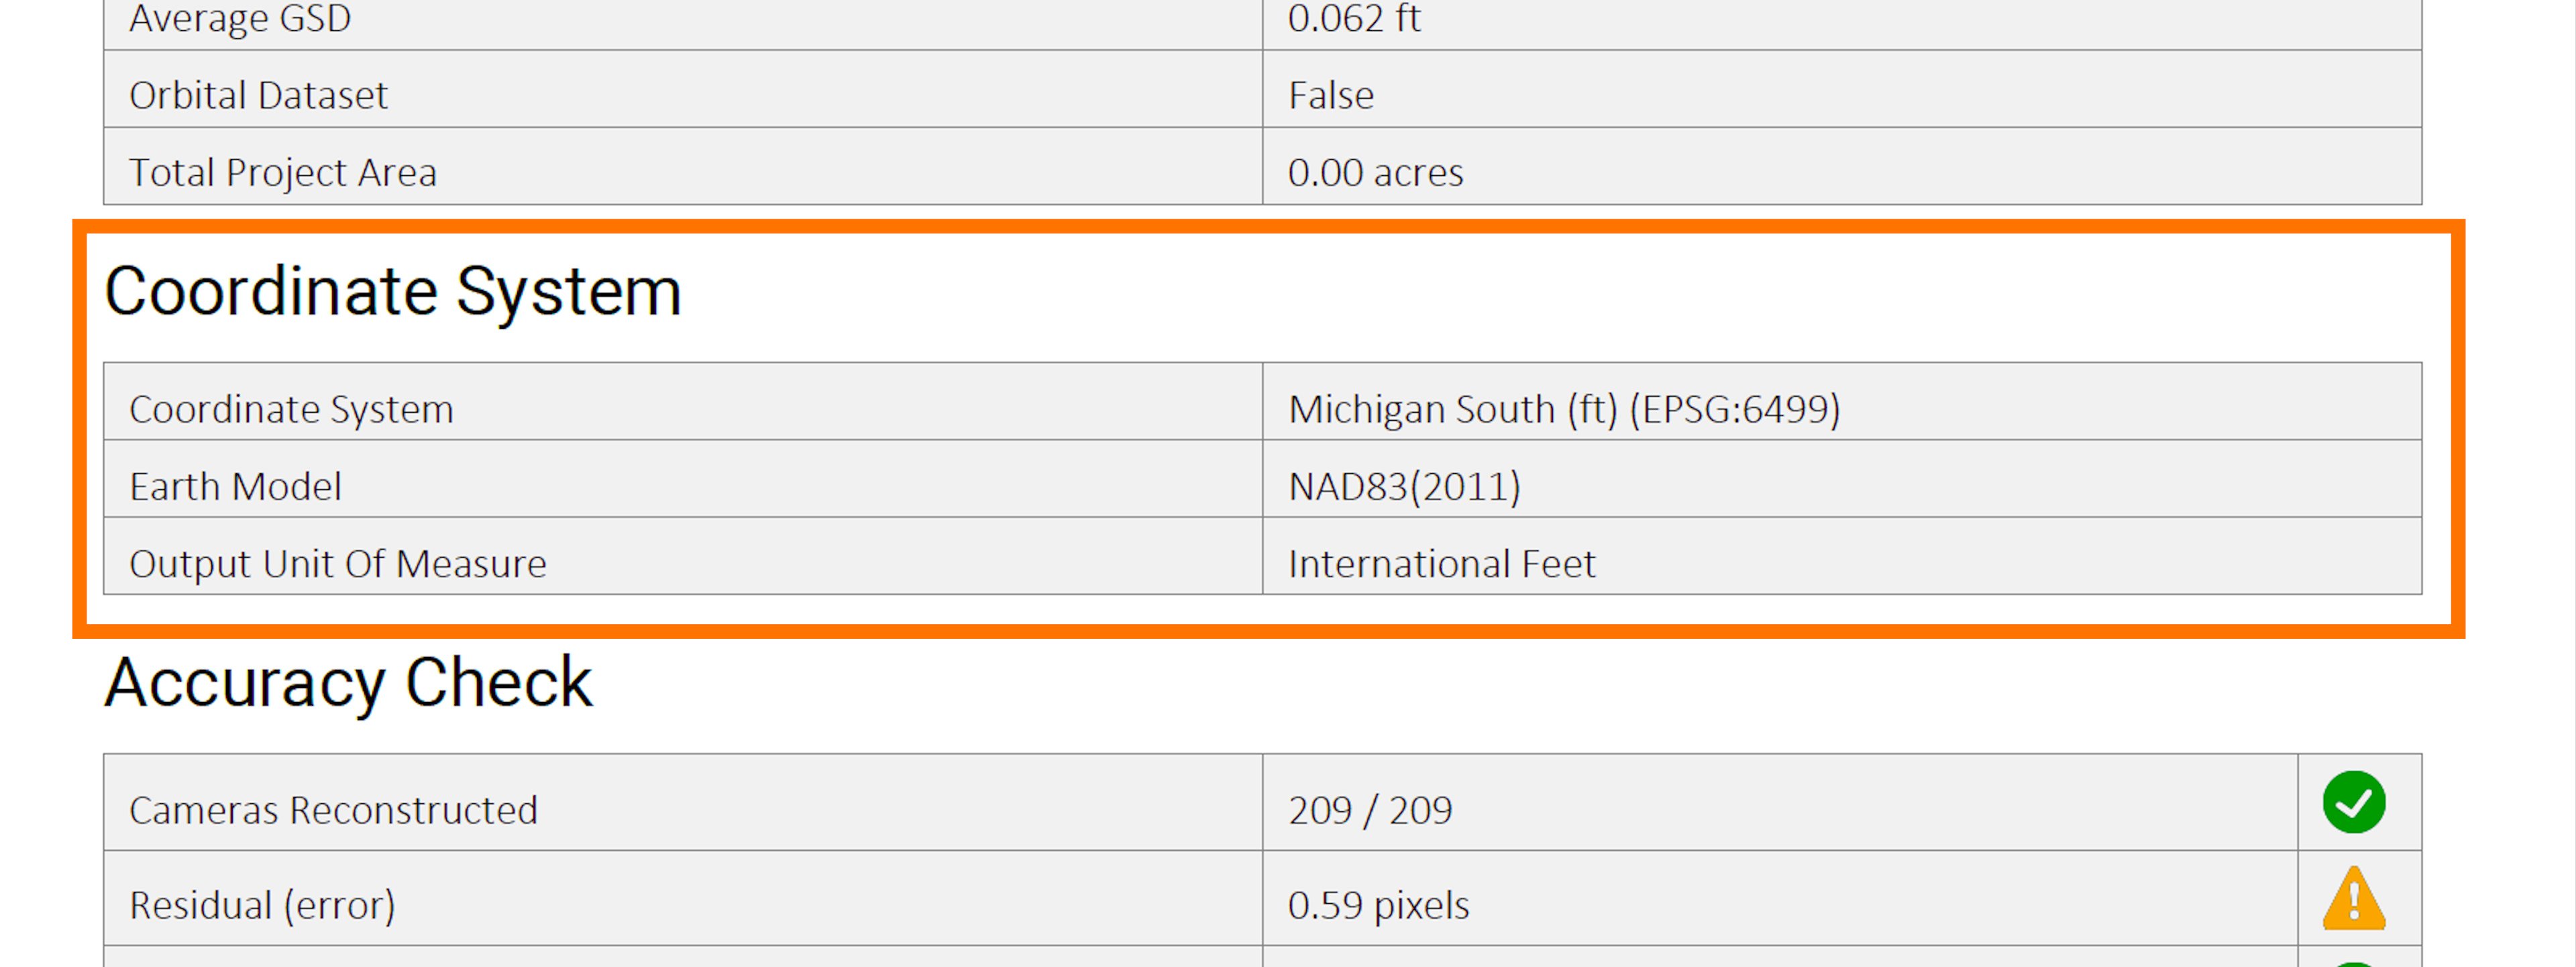Select the False value for Orbital Dataset
Image resolution: width=2576 pixels, height=967 pixels.
tap(1331, 95)
